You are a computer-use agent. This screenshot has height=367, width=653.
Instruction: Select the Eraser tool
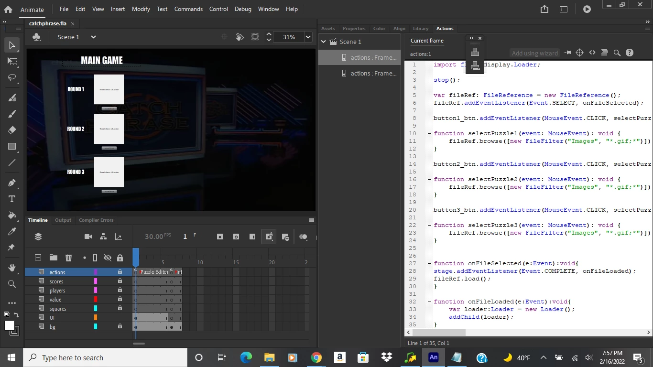12,130
